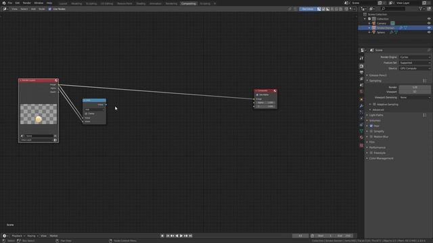
Task: Open the Render Engine dropdown showing Cycles
Action: tap(415, 57)
